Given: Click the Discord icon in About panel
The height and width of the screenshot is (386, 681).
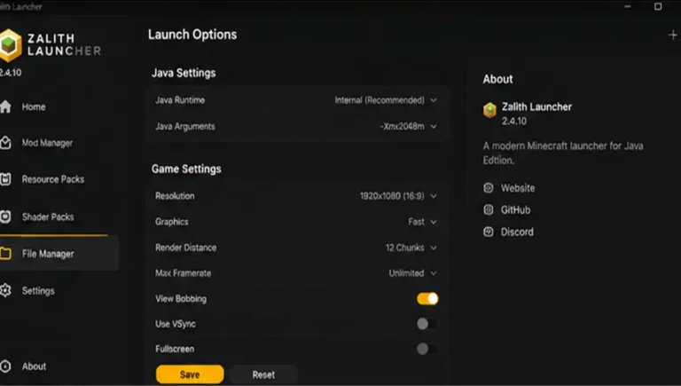Looking at the screenshot, I should point(489,232).
